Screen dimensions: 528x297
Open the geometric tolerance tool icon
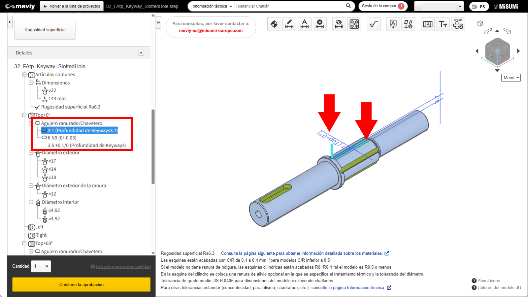(x=408, y=24)
